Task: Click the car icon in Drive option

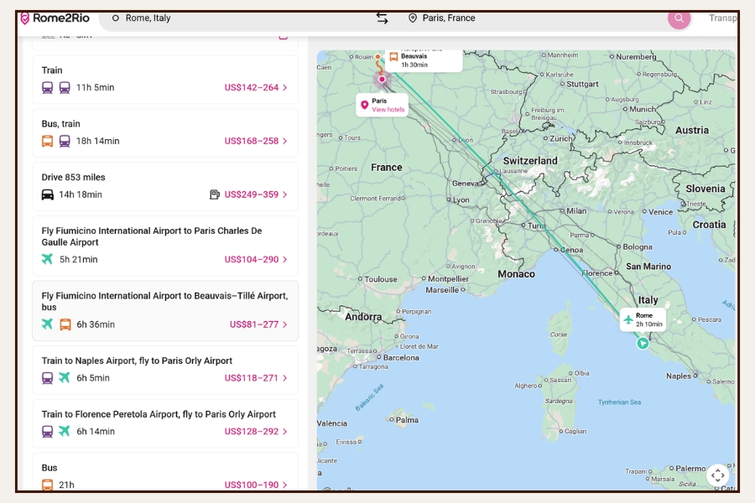Action: pyautogui.click(x=47, y=194)
